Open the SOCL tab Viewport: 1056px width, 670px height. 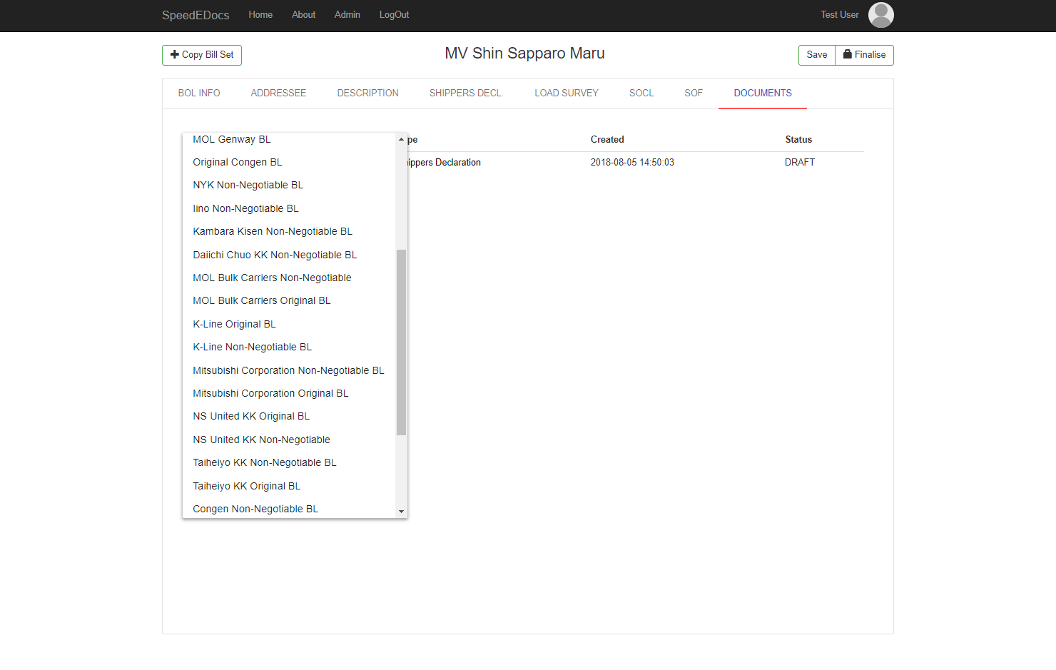[x=641, y=93]
